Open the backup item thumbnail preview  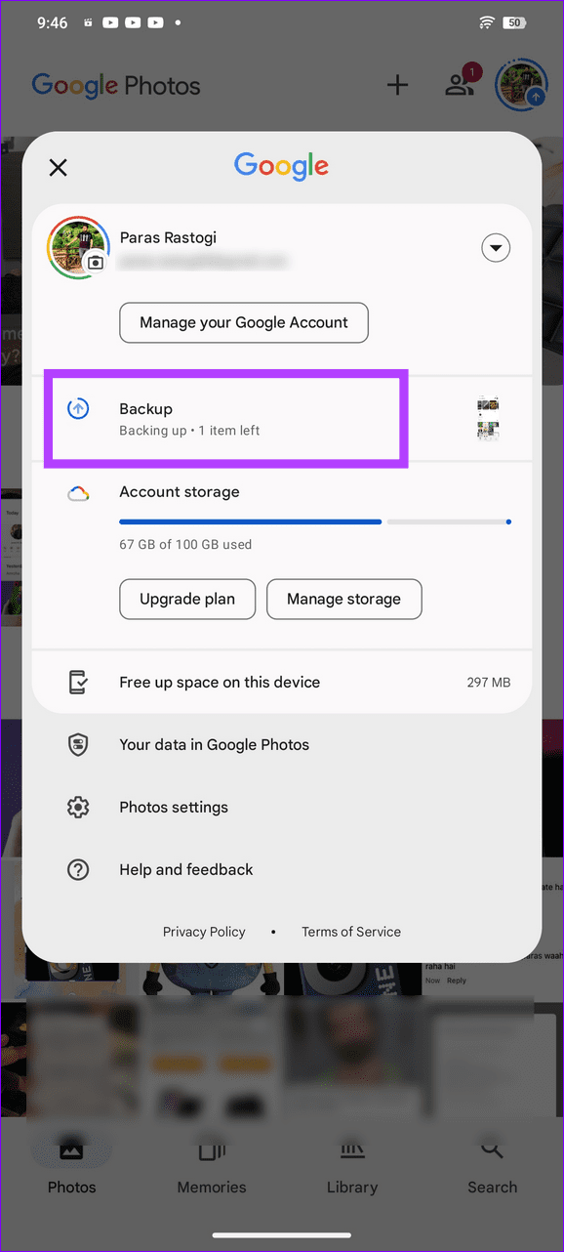pos(489,419)
